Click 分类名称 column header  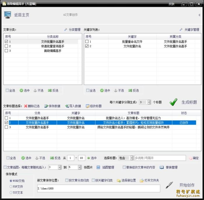click(53, 36)
